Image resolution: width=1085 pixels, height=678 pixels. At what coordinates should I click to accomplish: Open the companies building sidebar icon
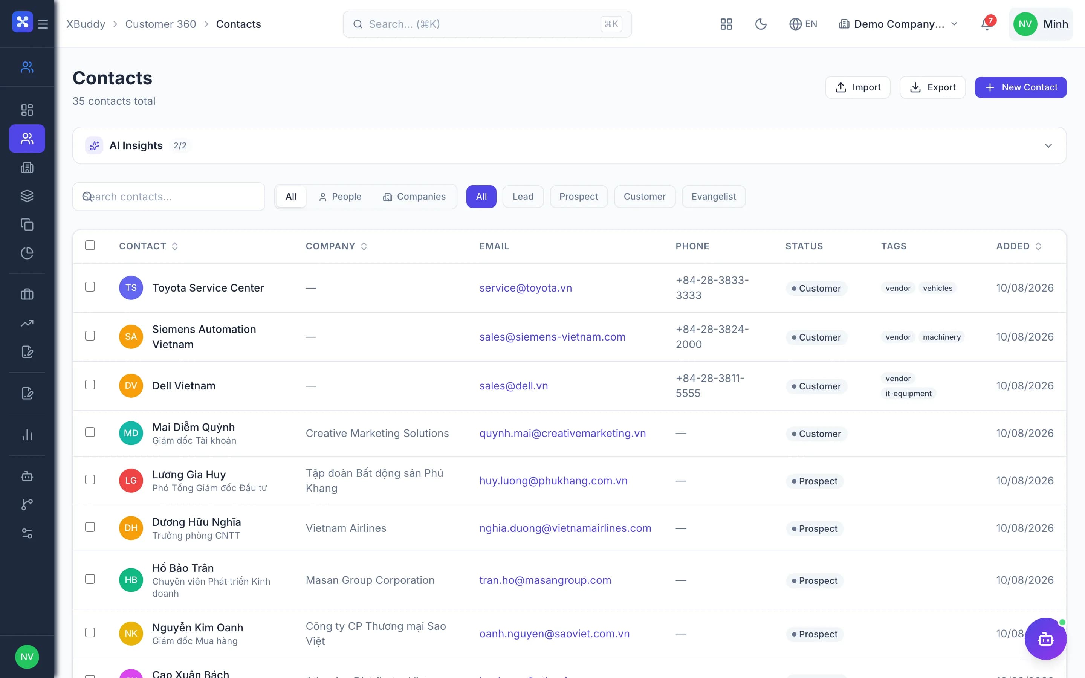[27, 167]
